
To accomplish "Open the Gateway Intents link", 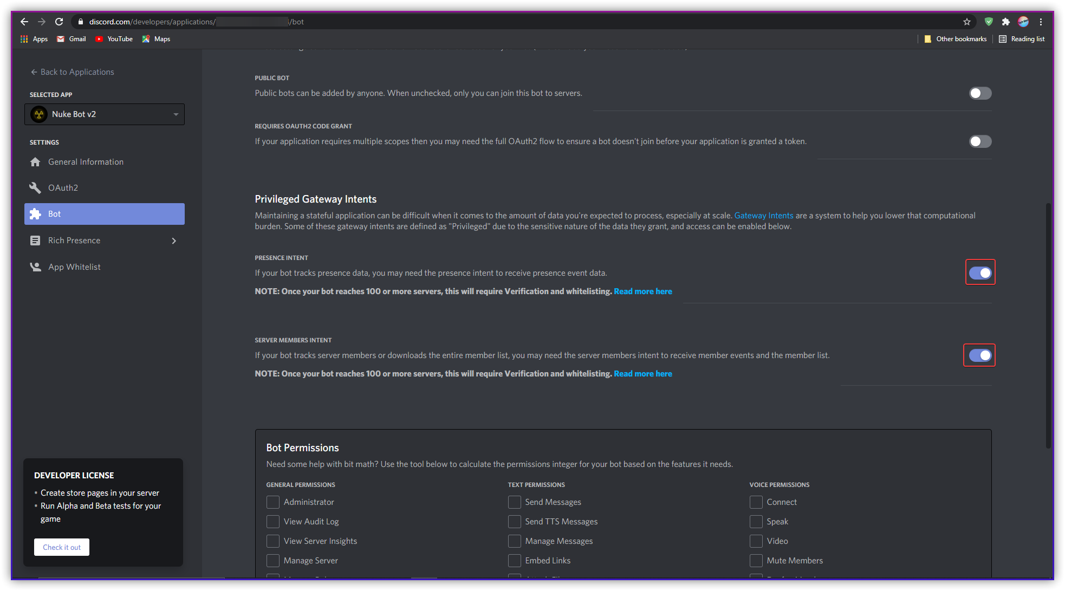I will click(x=763, y=215).
